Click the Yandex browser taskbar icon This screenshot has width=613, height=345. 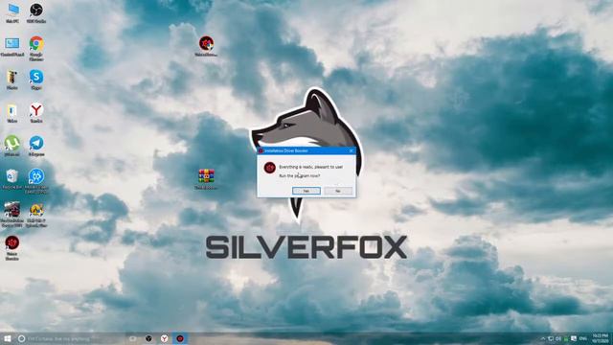point(164,338)
